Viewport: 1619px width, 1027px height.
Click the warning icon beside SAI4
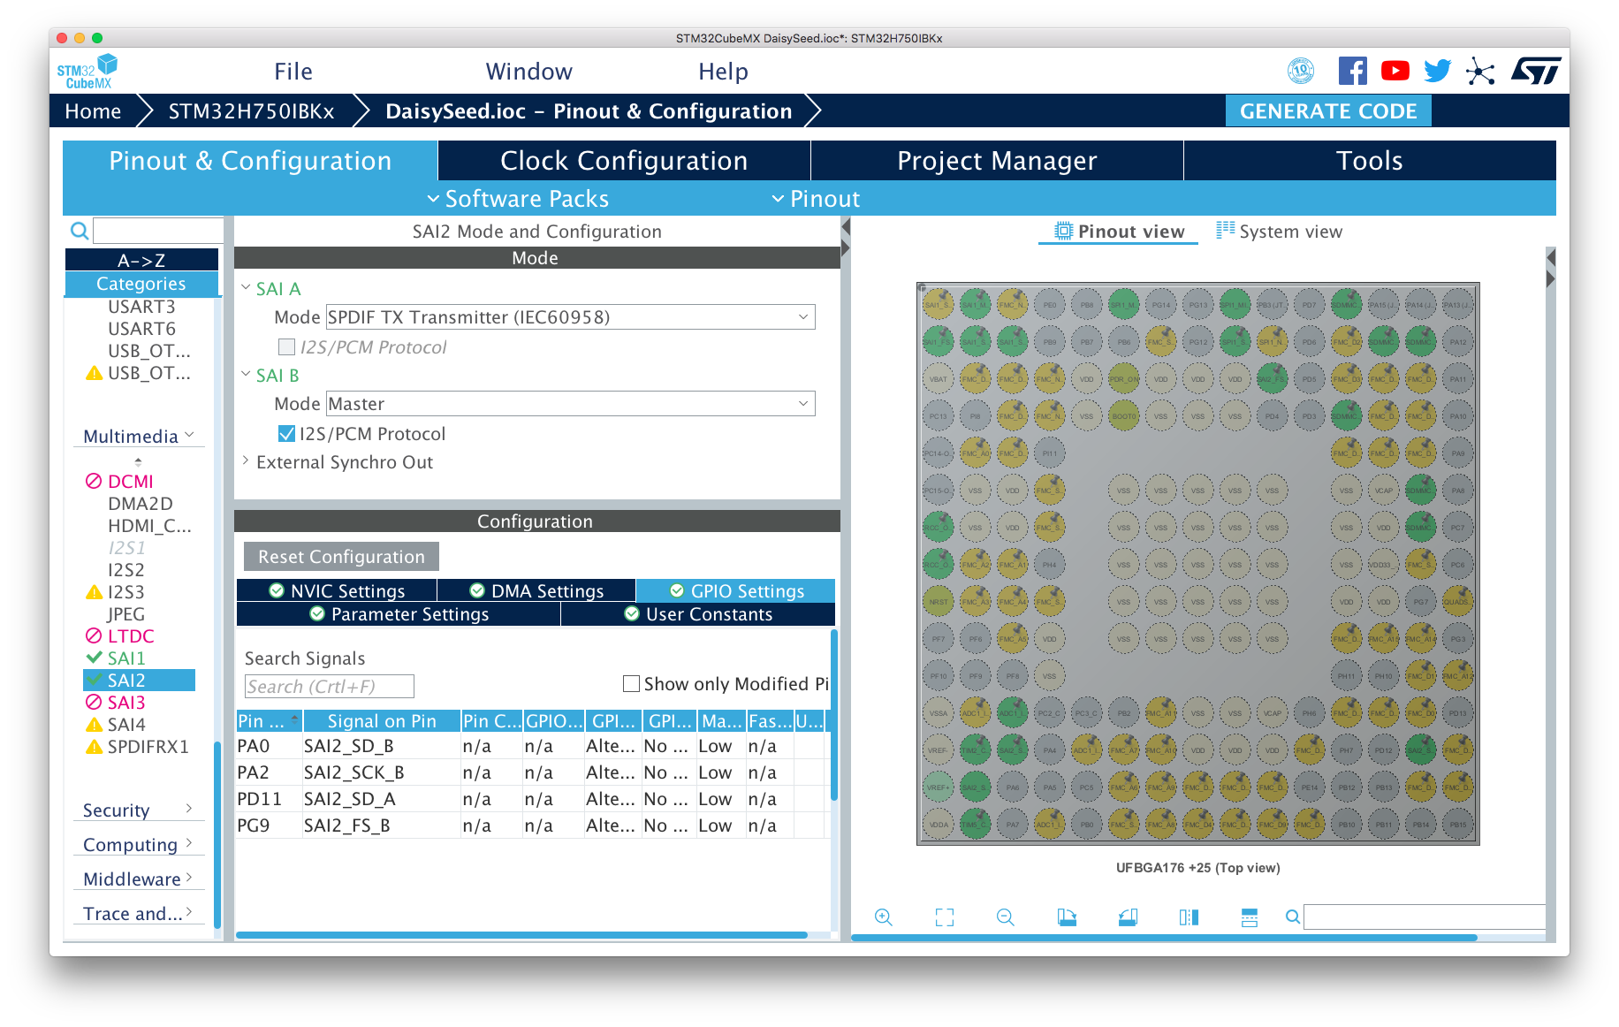point(94,725)
